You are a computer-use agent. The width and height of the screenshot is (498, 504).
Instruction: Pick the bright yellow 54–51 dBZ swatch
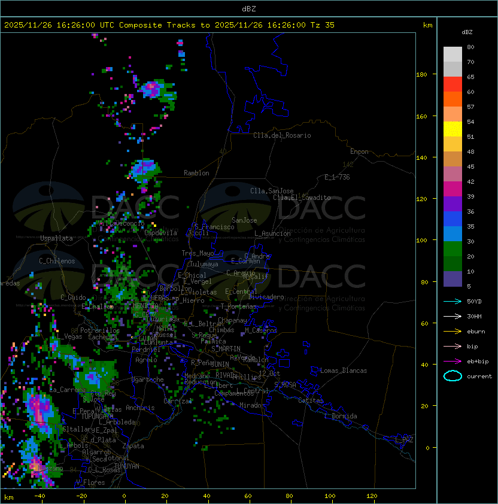pos(453,129)
